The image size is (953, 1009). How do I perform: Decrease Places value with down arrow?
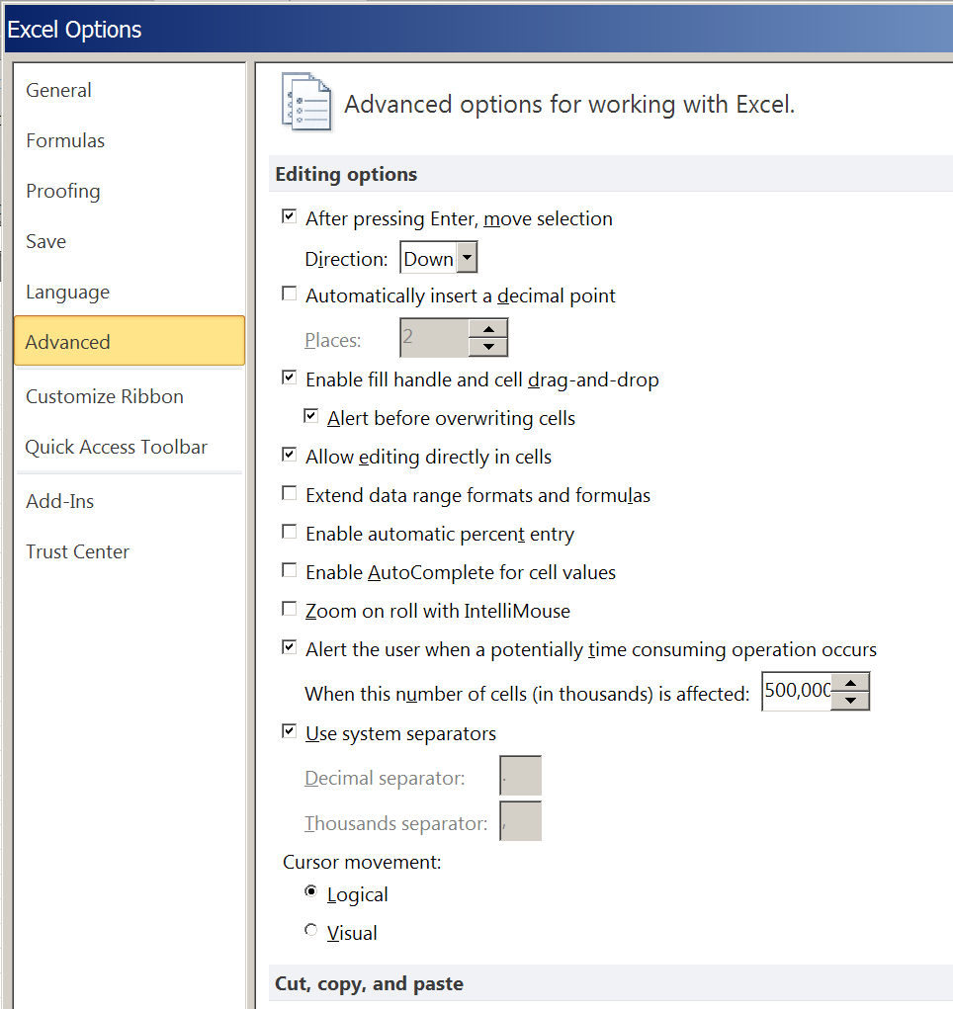[x=488, y=347]
